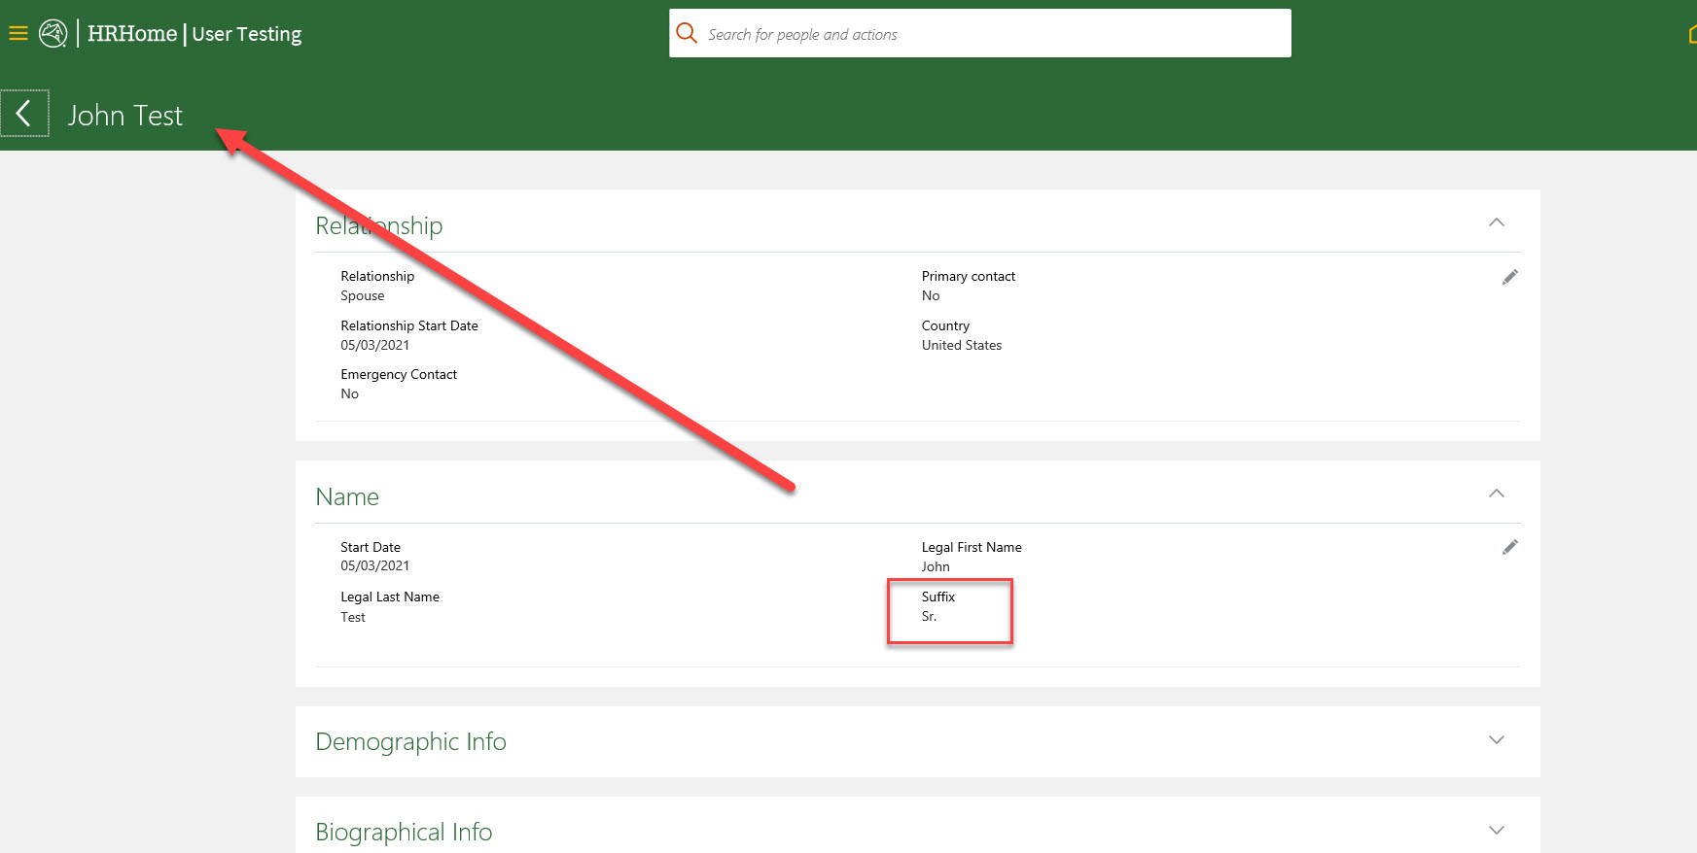1697x853 pixels.
Task: Click the Primary contact label
Action: click(x=969, y=276)
